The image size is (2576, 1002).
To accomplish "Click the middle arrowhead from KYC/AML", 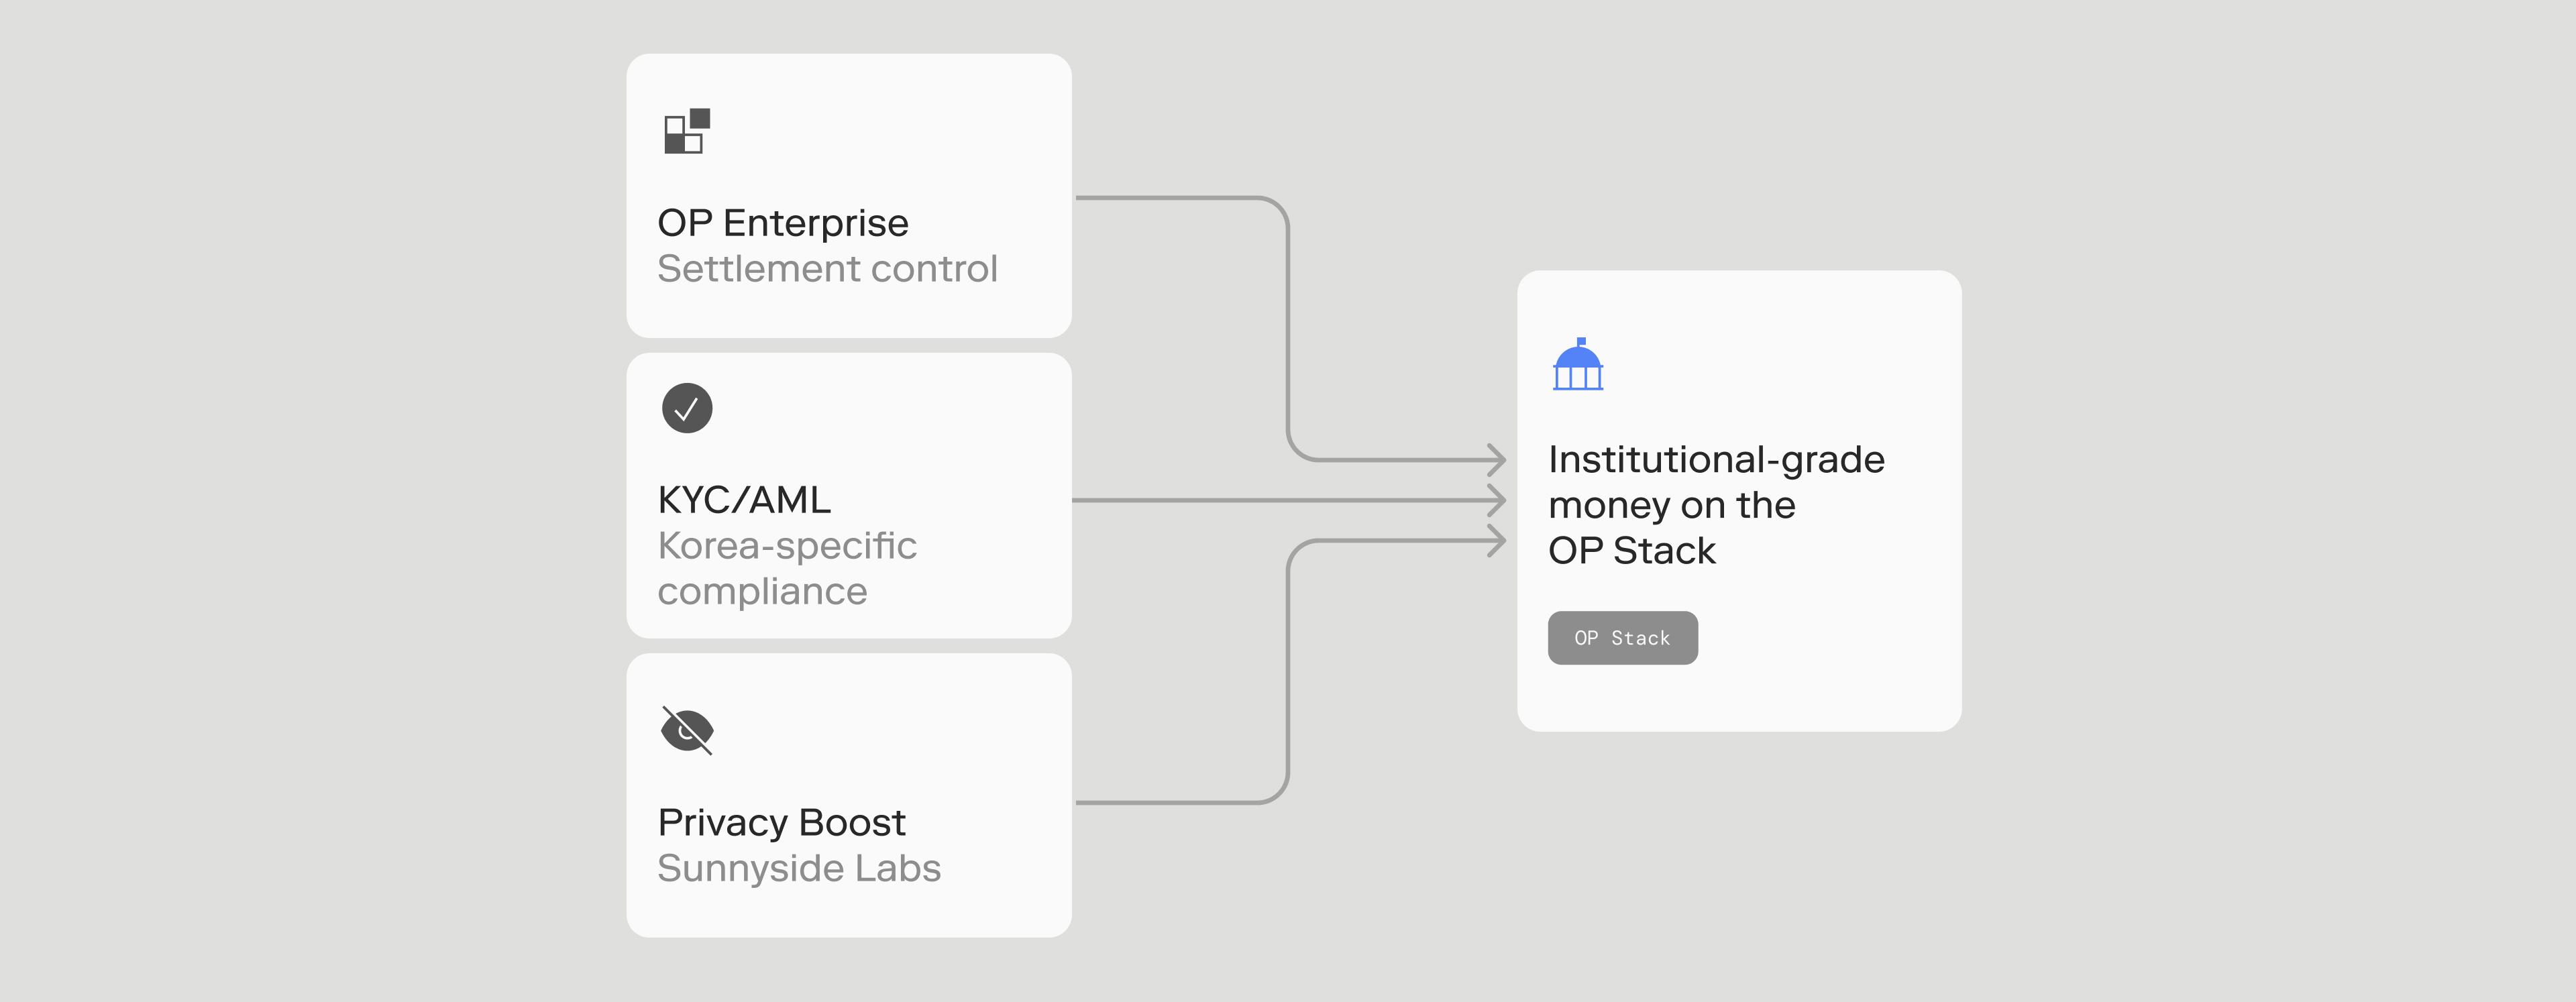I will pos(1496,500).
